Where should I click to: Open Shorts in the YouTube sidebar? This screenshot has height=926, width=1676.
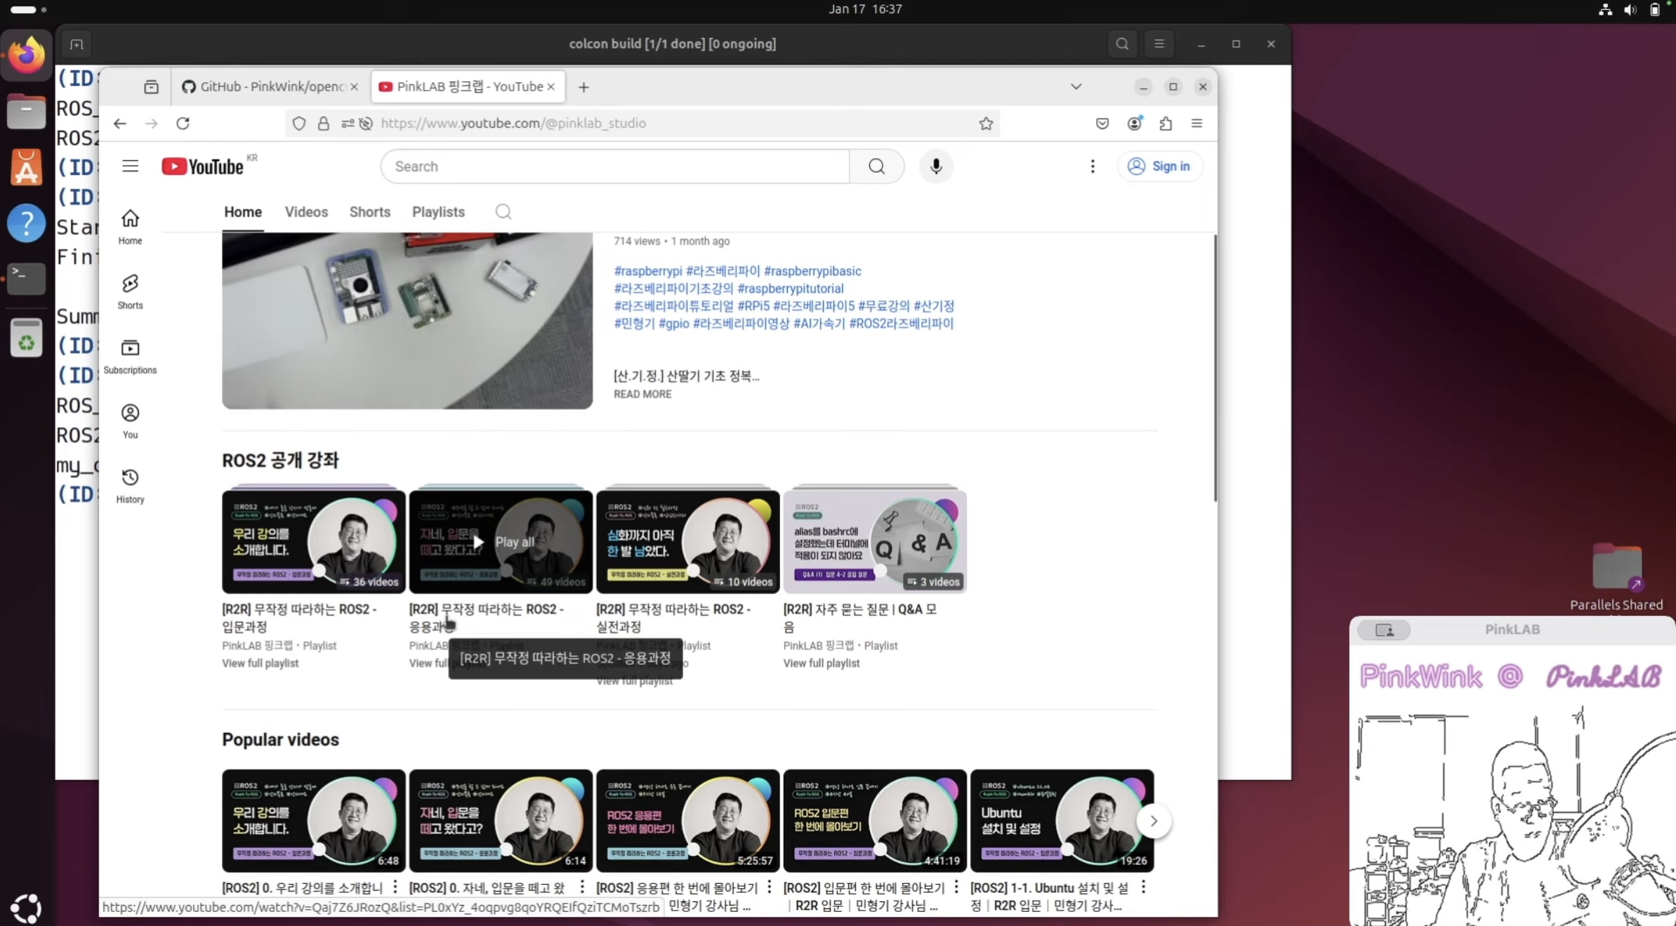[130, 291]
